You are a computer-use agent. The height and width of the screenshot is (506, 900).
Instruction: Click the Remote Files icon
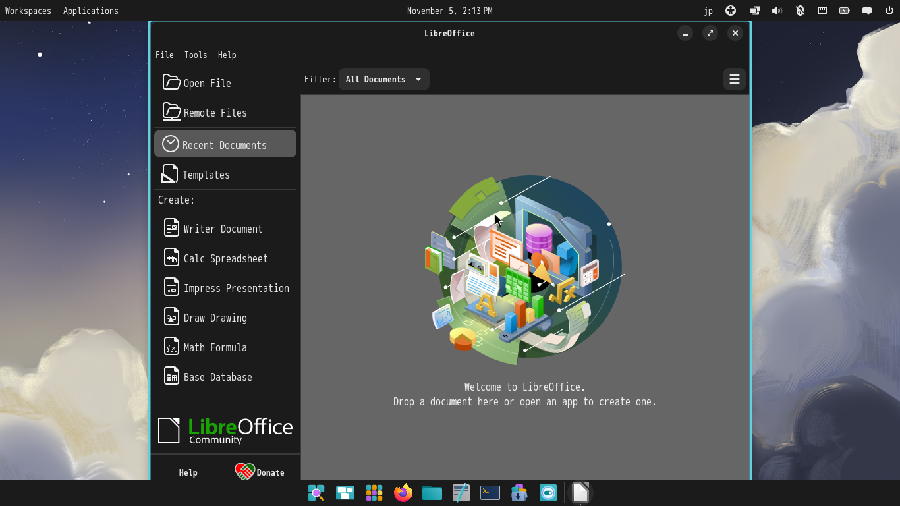(171, 112)
